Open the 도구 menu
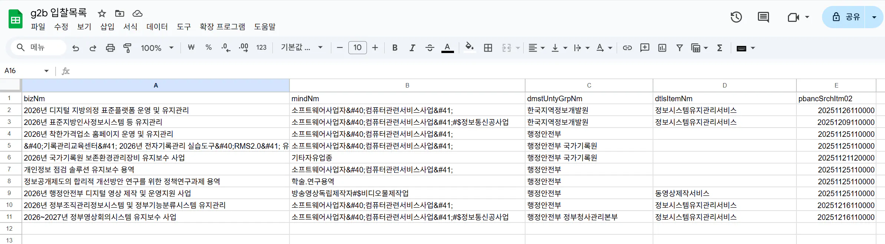The image size is (885, 244). (184, 27)
